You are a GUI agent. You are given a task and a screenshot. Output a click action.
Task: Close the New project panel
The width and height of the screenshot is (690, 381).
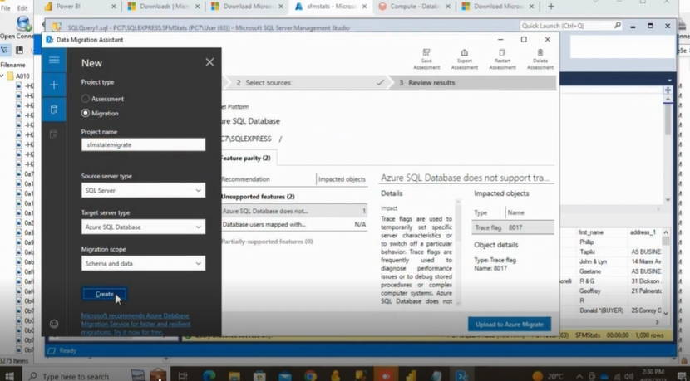(209, 62)
